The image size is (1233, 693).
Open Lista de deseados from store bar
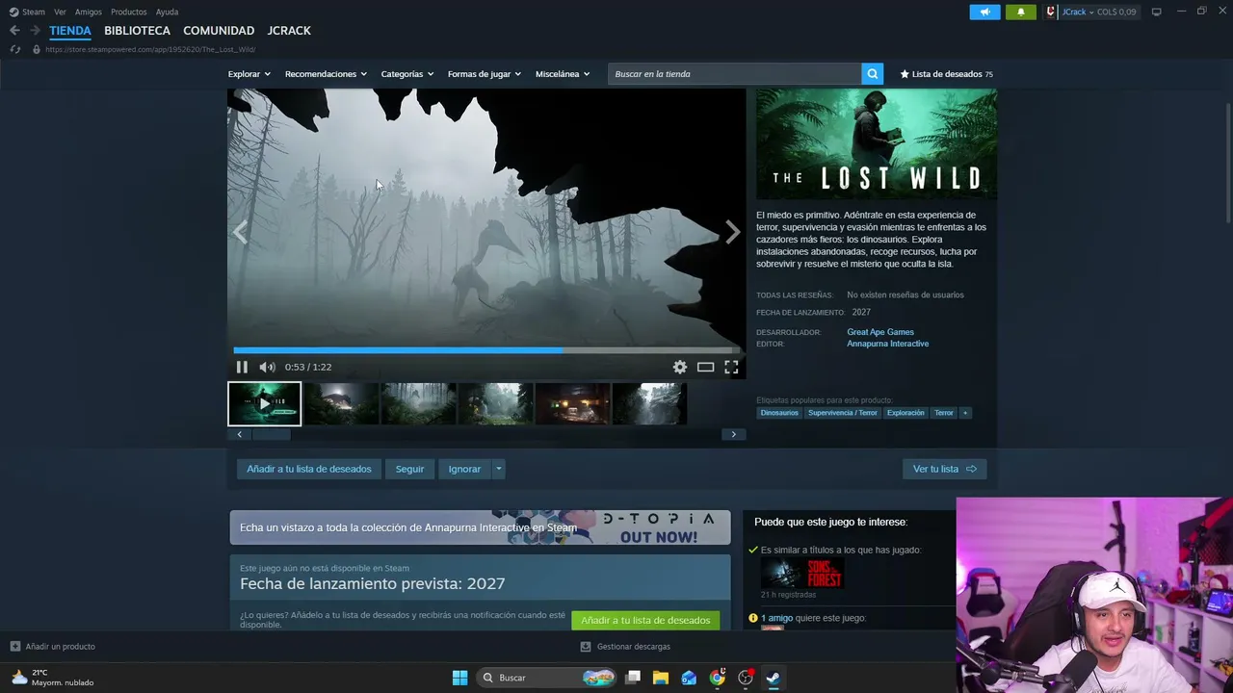[946, 74]
